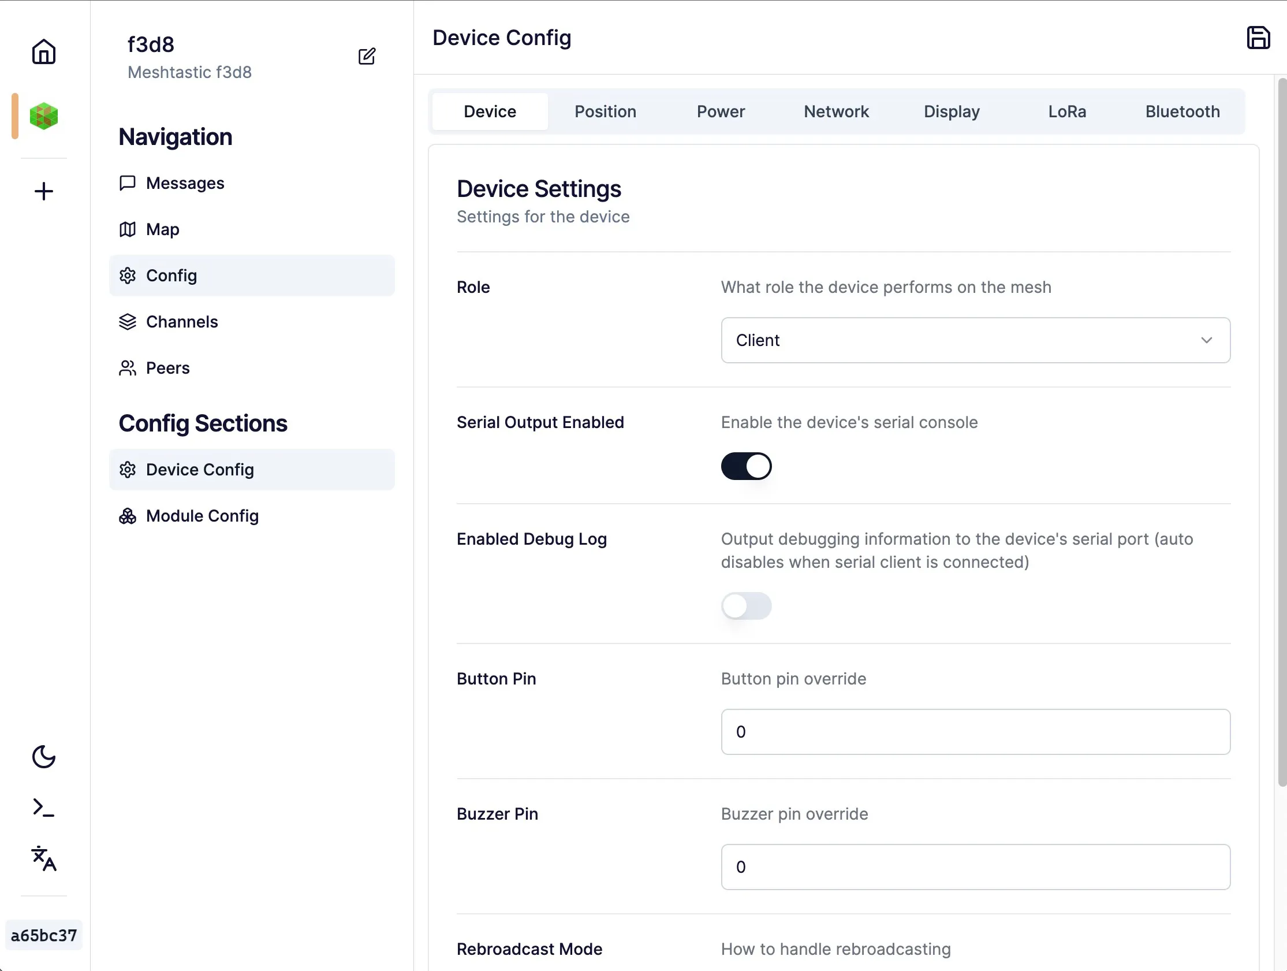Click the Module Config gear icon
1287x971 pixels.
point(128,516)
